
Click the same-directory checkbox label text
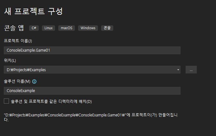52,101
